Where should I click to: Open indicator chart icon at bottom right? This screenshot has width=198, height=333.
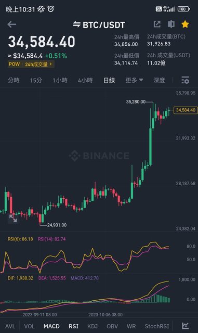point(185,326)
